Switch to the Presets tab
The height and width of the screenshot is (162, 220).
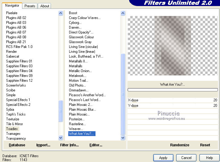(x=30, y=6)
